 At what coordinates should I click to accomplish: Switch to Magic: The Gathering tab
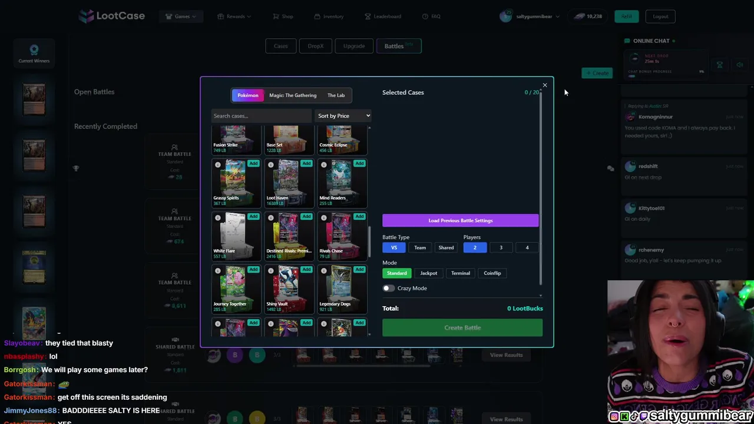coord(293,95)
